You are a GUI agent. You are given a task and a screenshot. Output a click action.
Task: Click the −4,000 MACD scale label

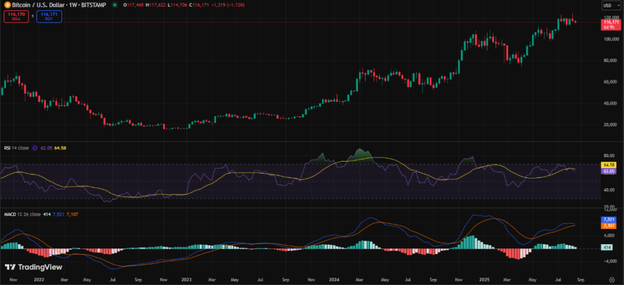[x=609, y=261]
